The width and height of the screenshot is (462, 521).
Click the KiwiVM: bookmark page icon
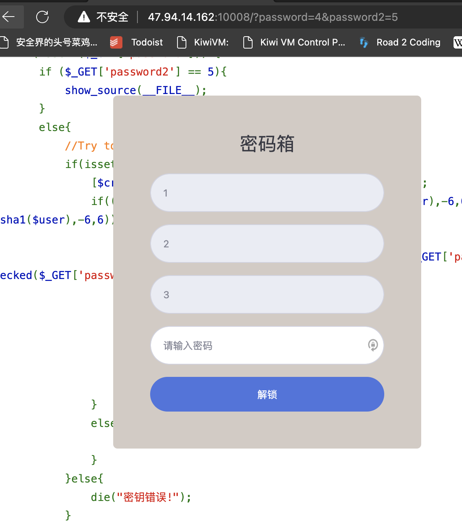click(181, 42)
